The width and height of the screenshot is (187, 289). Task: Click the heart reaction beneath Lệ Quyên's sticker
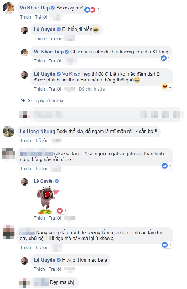[x=60, y=211]
